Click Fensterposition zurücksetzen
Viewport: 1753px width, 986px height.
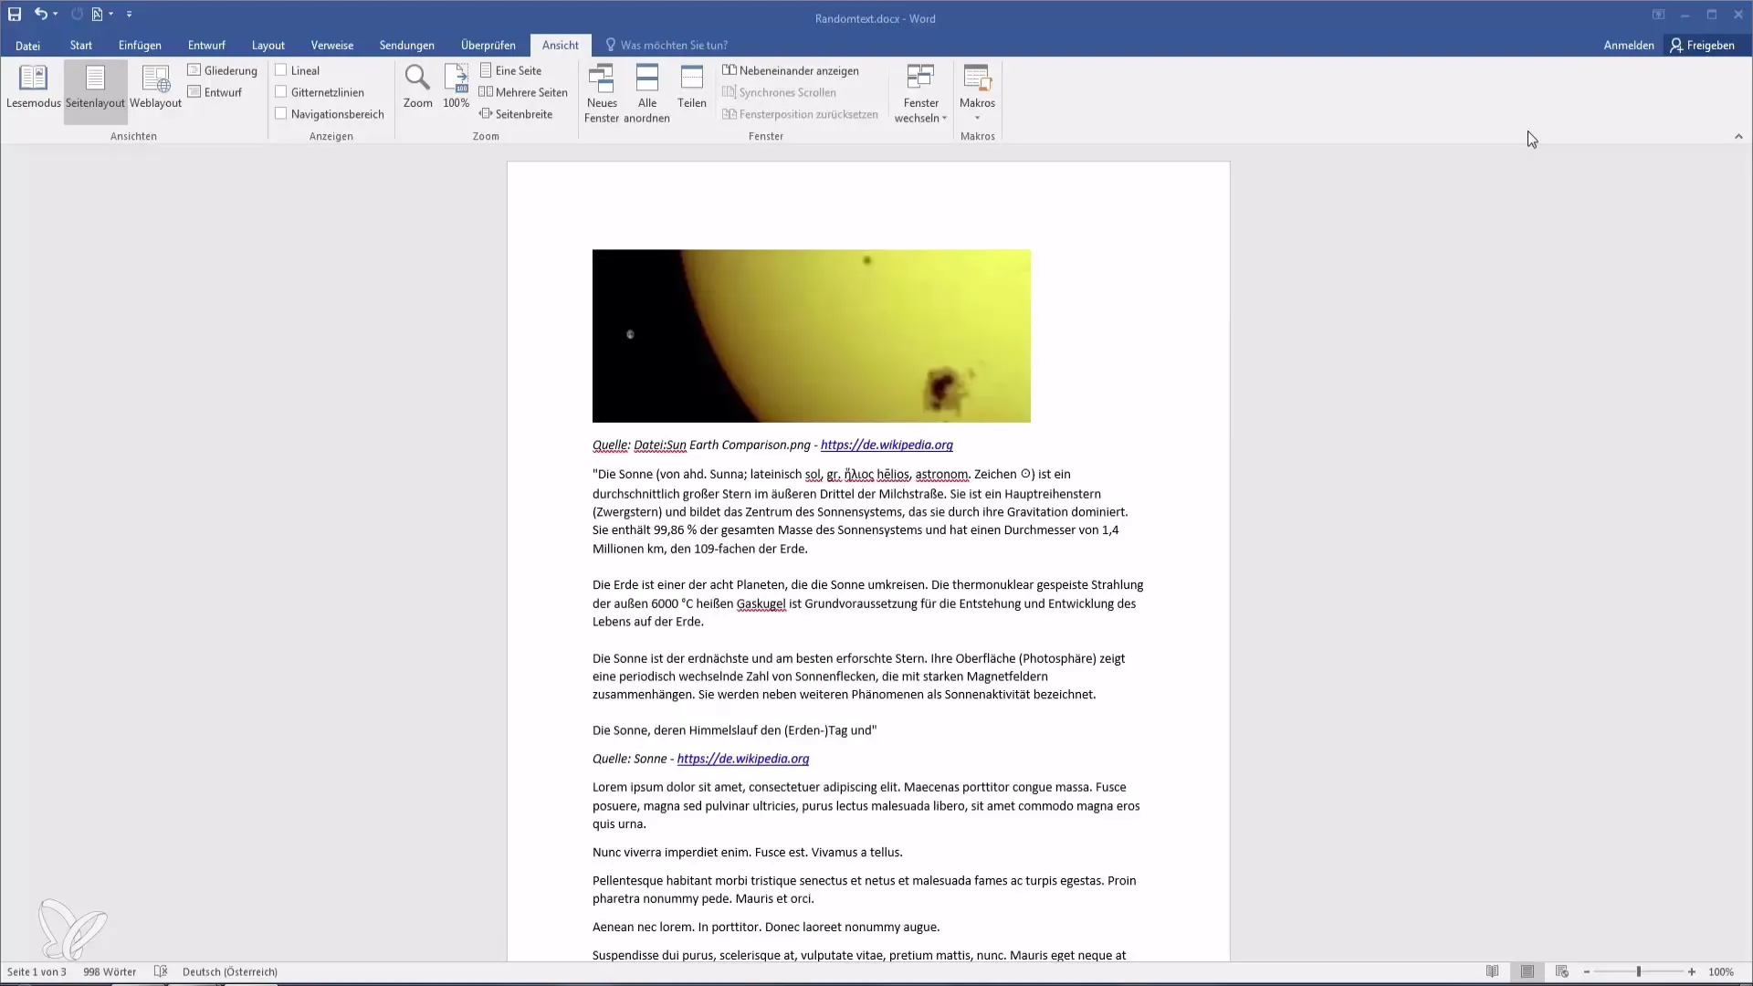[800, 114]
